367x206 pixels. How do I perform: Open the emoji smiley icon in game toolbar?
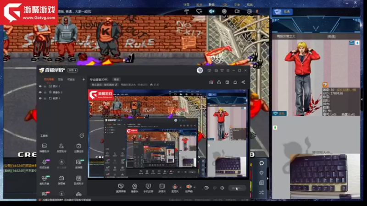[x=224, y=11]
